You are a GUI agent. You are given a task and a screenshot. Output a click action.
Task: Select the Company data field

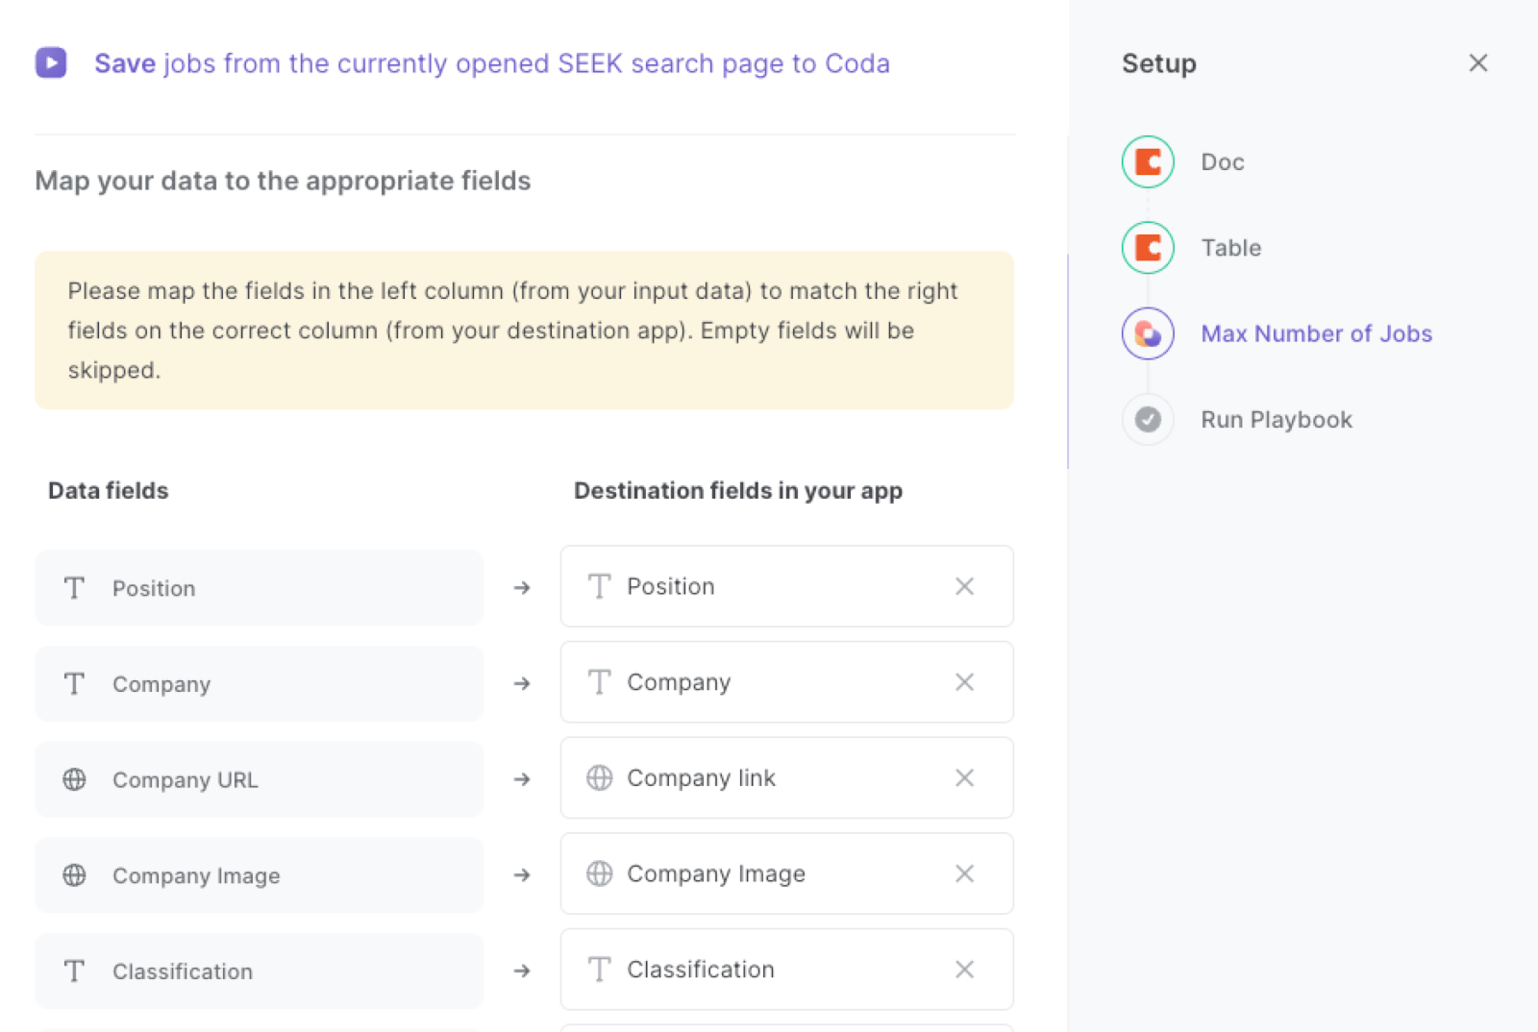[260, 684]
